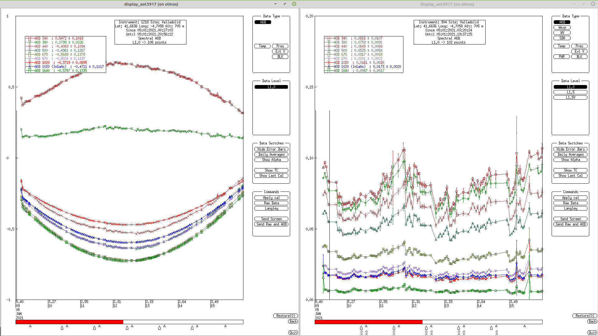Select WV data type in right window

click(562, 33)
